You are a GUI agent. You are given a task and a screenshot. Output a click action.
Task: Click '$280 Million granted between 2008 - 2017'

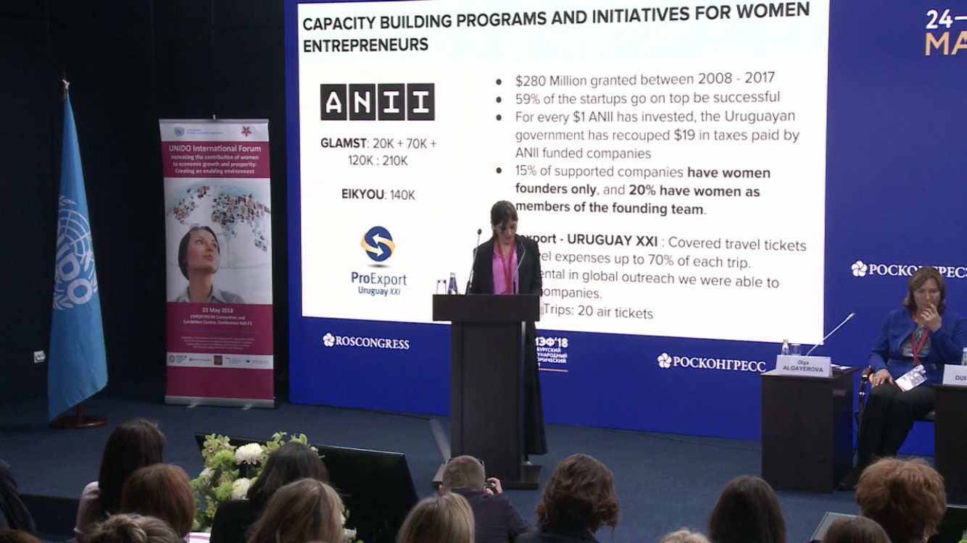click(644, 80)
